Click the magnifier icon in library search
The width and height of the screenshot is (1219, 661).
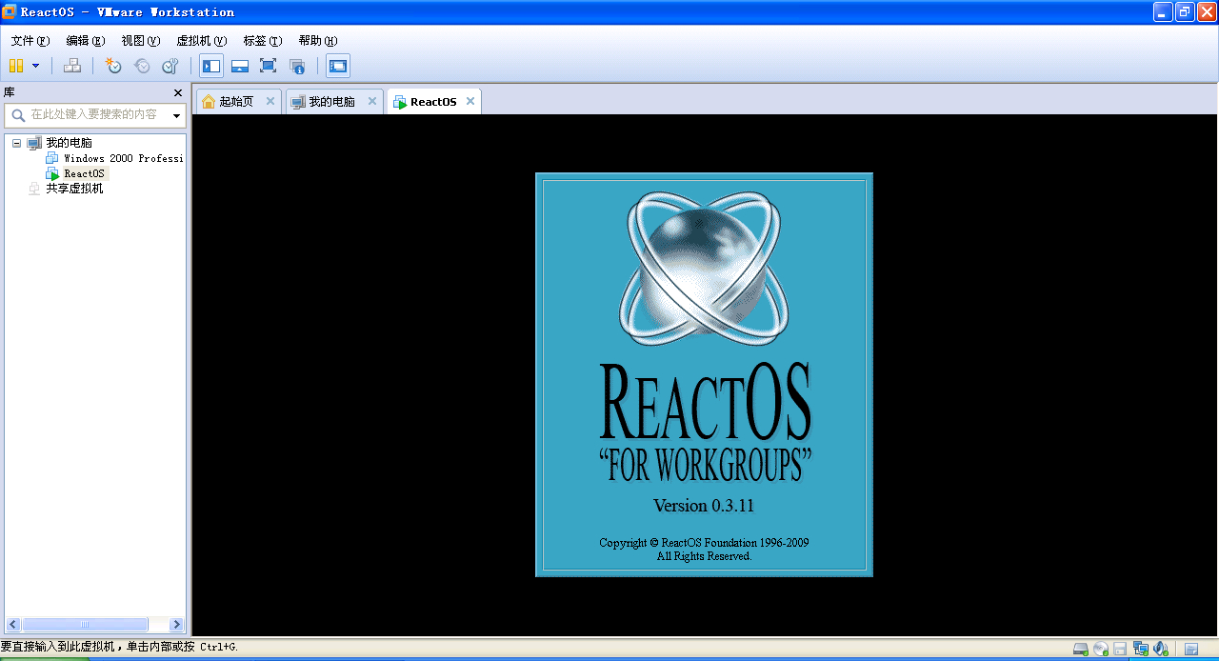tap(18, 115)
